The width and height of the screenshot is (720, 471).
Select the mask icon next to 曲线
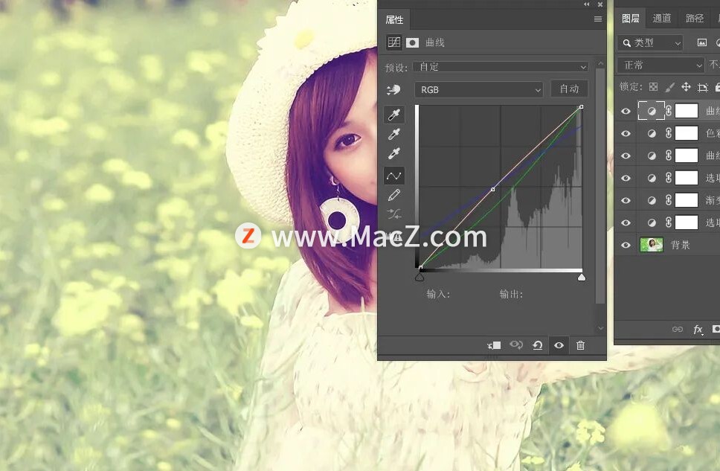coord(412,42)
